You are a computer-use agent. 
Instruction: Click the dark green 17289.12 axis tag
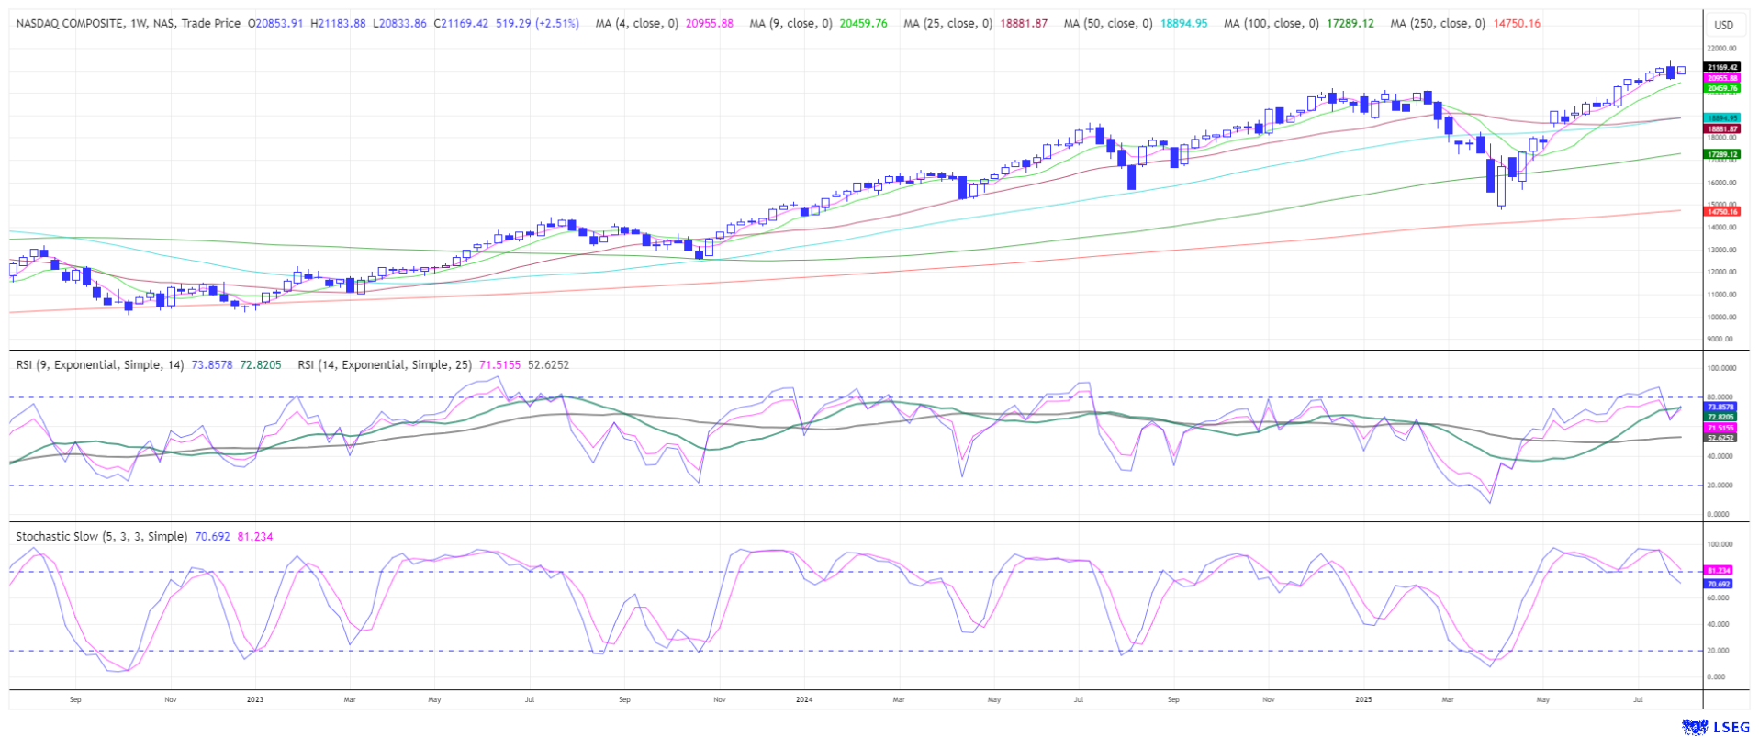tap(1721, 154)
